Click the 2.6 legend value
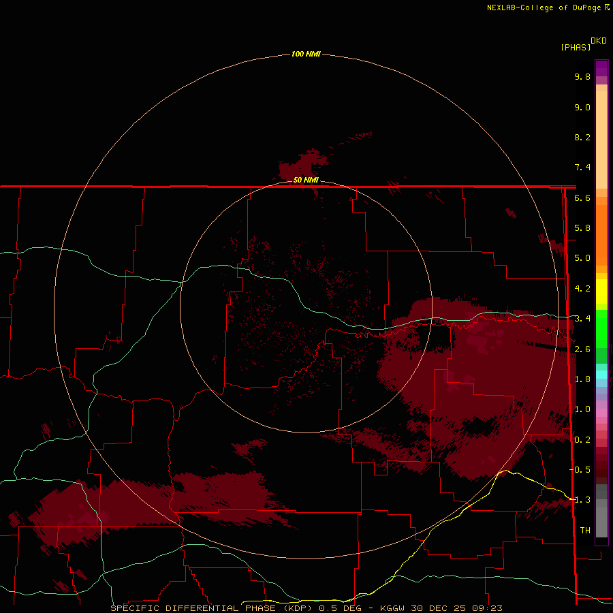The width and height of the screenshot is (613, 613). [582, 349]
